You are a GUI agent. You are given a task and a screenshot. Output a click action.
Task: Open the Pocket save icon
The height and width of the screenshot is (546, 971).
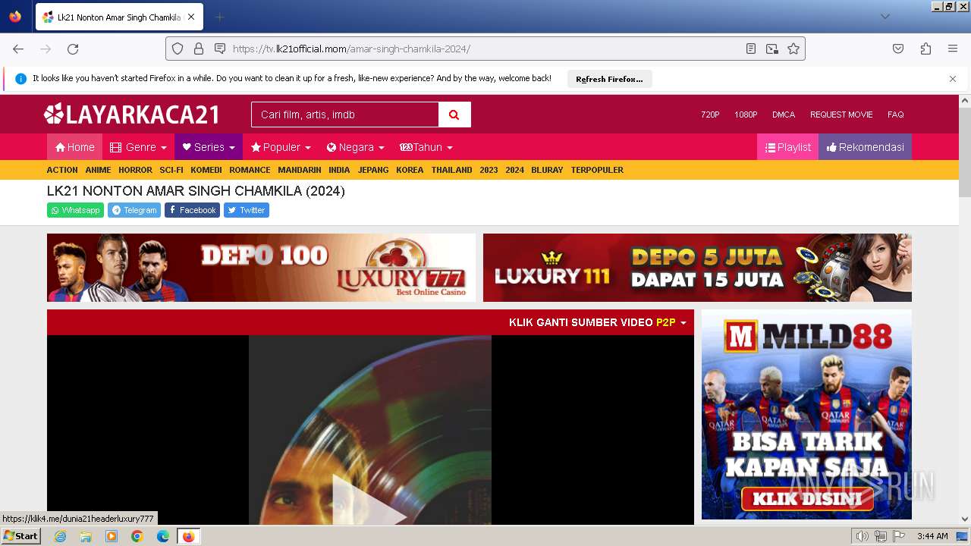[x=898, y=49]
